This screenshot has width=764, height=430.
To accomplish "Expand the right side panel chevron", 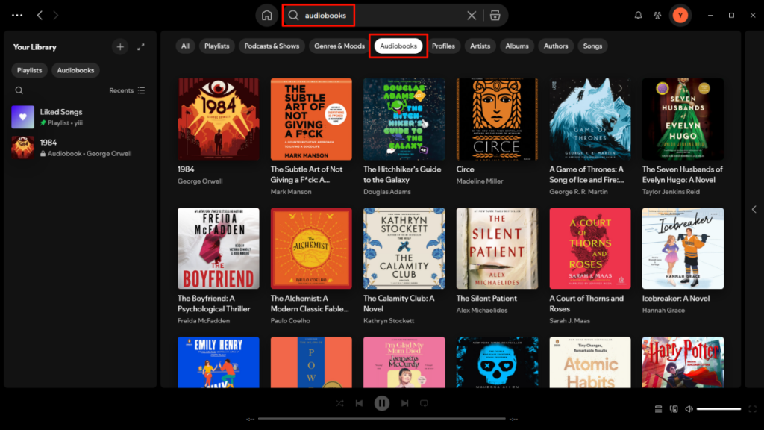I will coord(754,209).
